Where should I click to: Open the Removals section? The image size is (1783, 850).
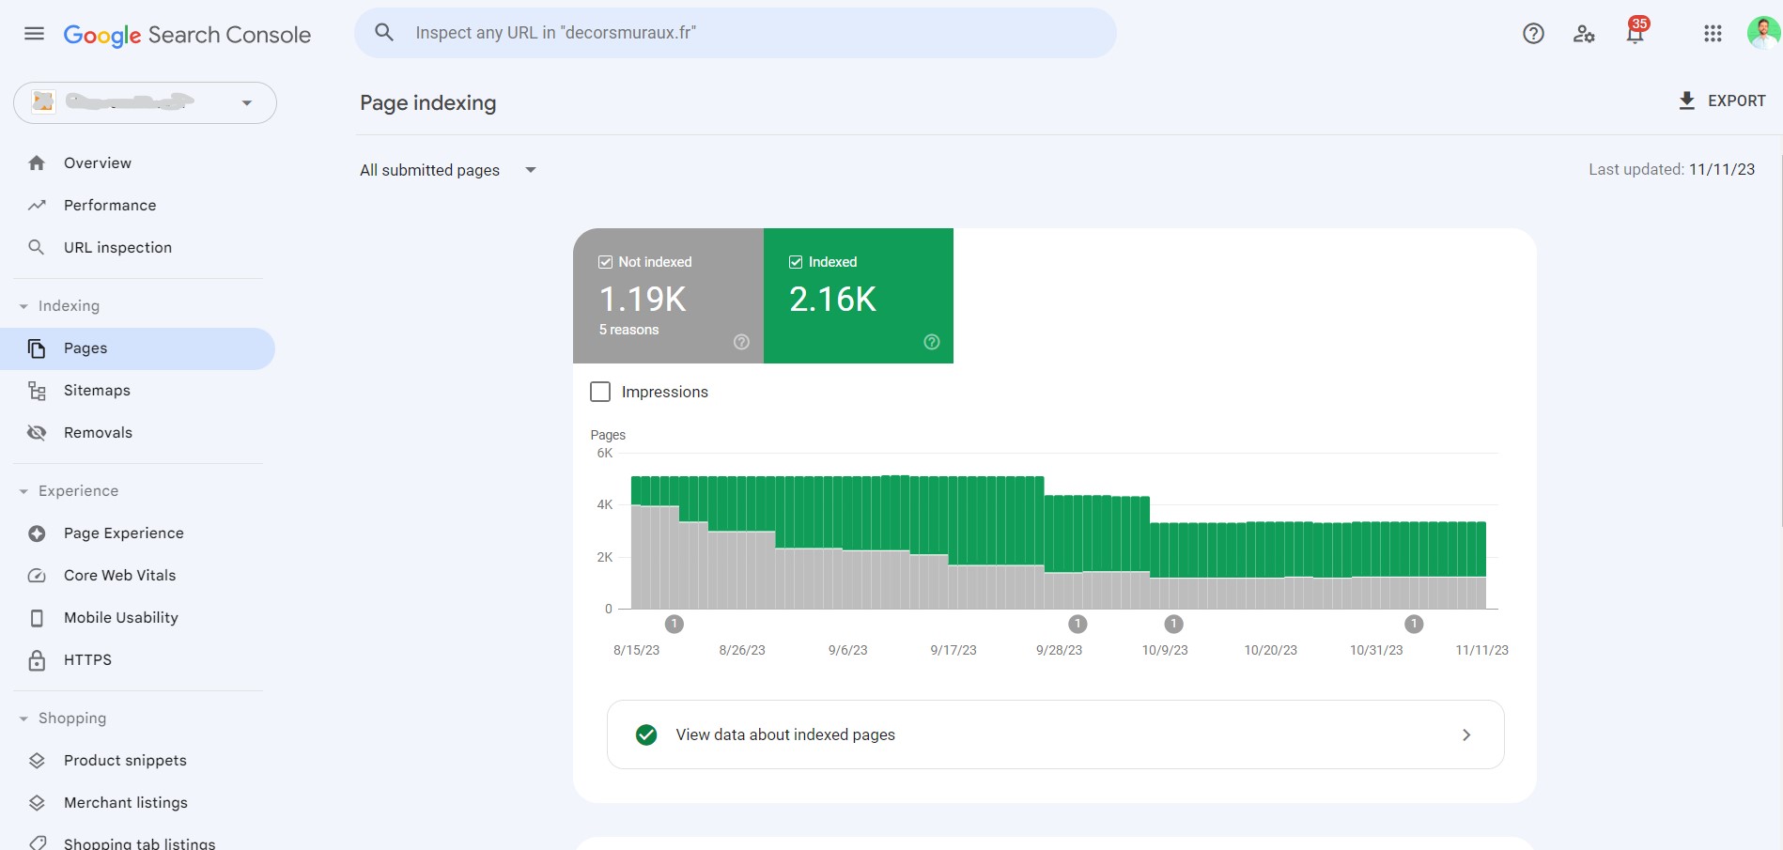[98, 432]
